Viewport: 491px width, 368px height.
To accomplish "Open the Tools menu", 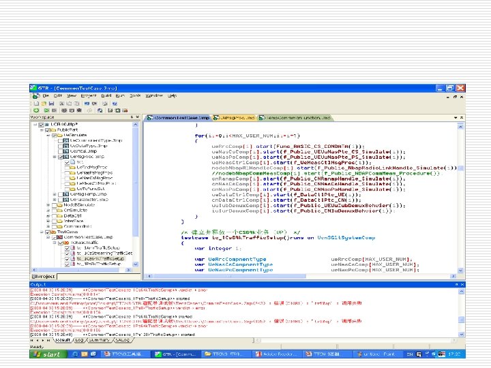I will click(135, 96).
